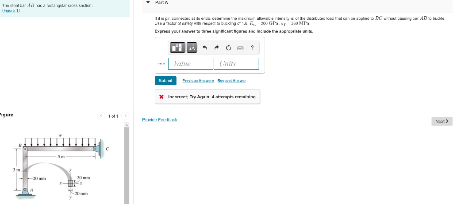Click the redo arrow icon

(217, 48)
